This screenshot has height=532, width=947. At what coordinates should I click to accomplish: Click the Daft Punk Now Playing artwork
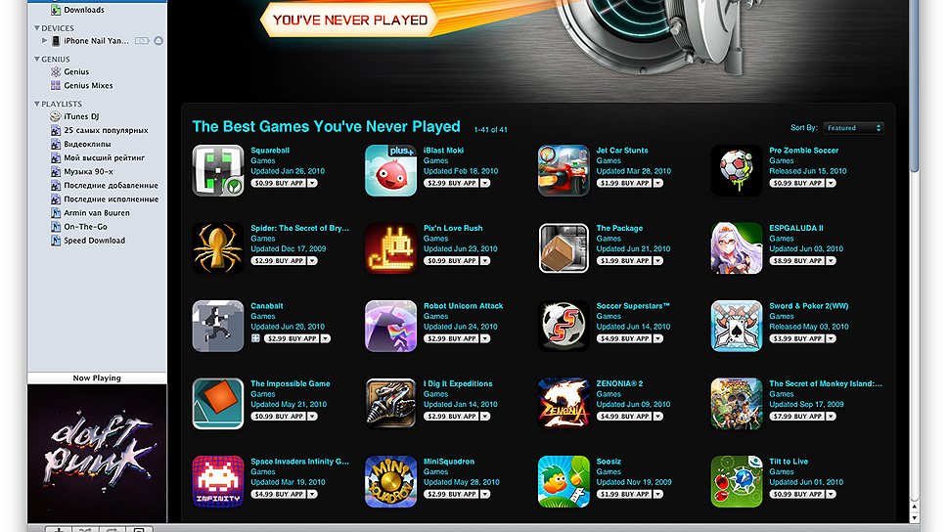coord(97,454)
